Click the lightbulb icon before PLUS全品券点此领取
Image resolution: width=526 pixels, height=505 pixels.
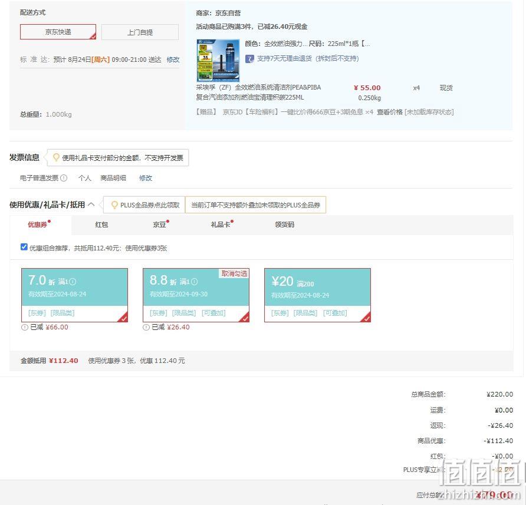[114, 204]
